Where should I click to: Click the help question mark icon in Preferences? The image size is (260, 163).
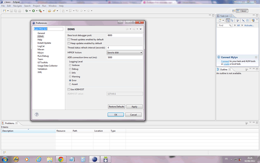[x=37, y=115]
